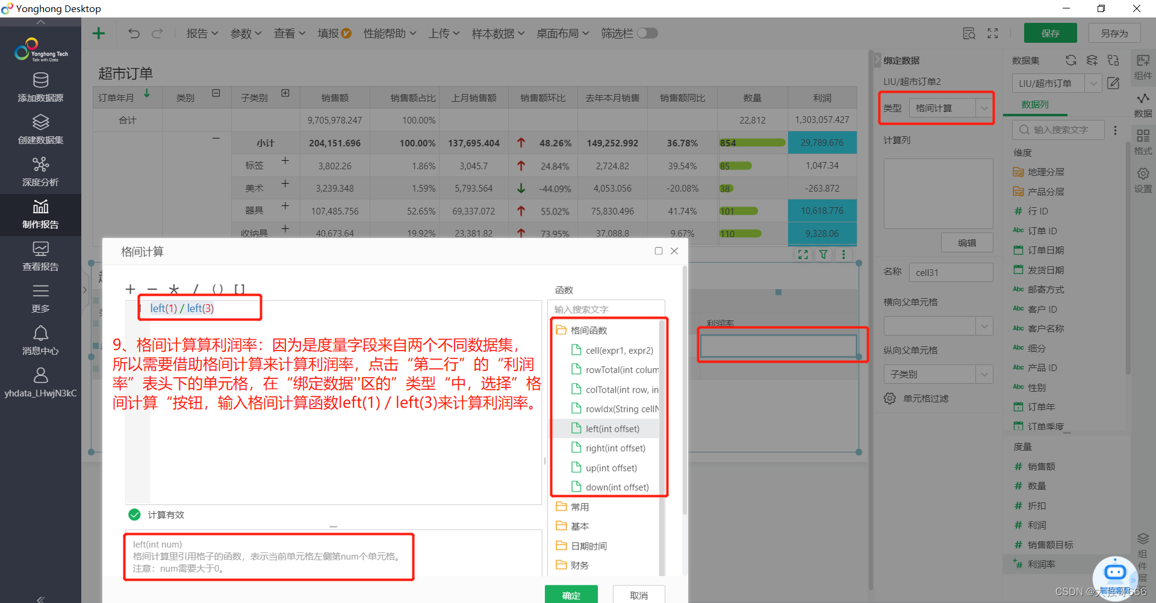Click the green plus add button

tap(99, 33)
